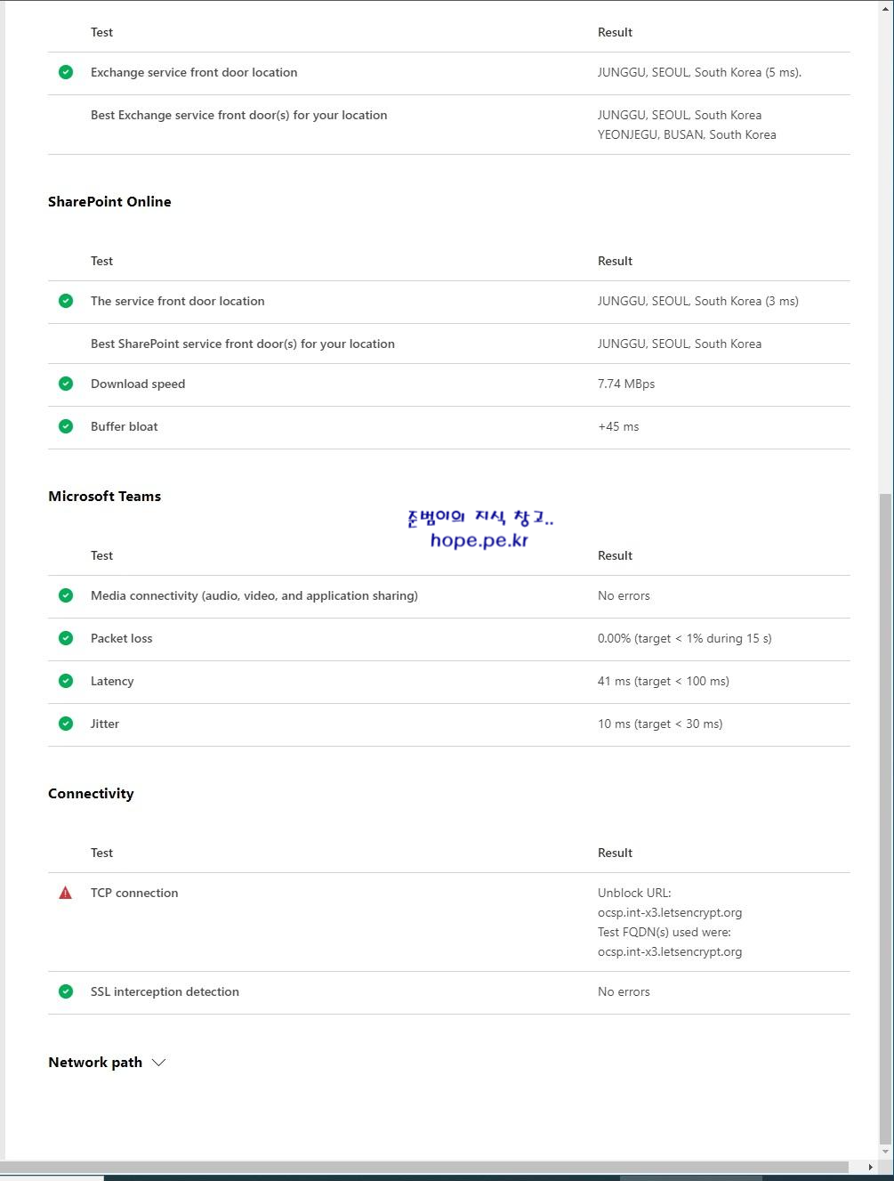
Task: Click 'JUNGGU, SEOUL, South Korea (3 ms)' result
Action: tap(698, 301)
